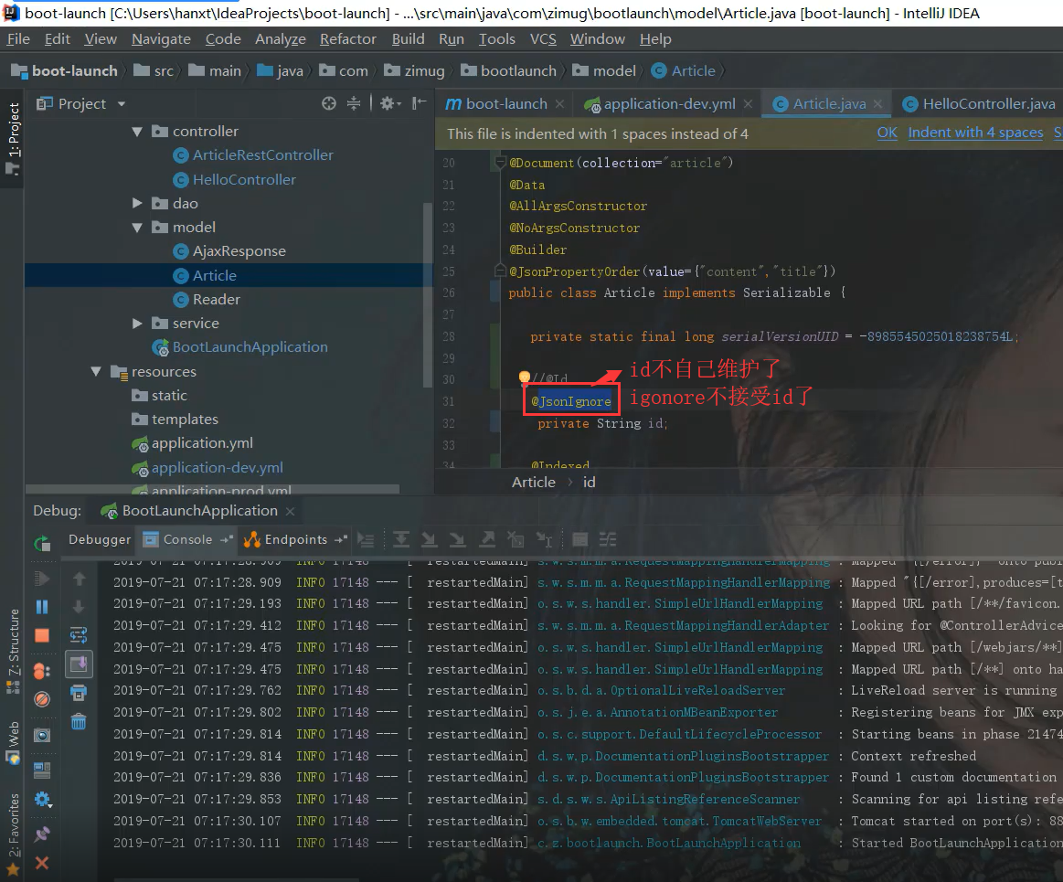The height and width of the screenshot is (882, 1063).
Task: Open the Structure tool window stripe
Action: [x=12, y=651]
